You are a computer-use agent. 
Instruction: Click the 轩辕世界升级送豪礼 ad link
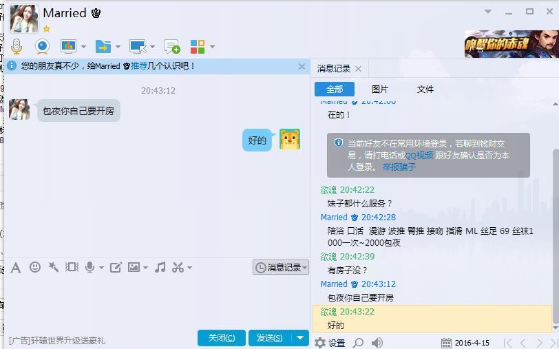point(57,341)
